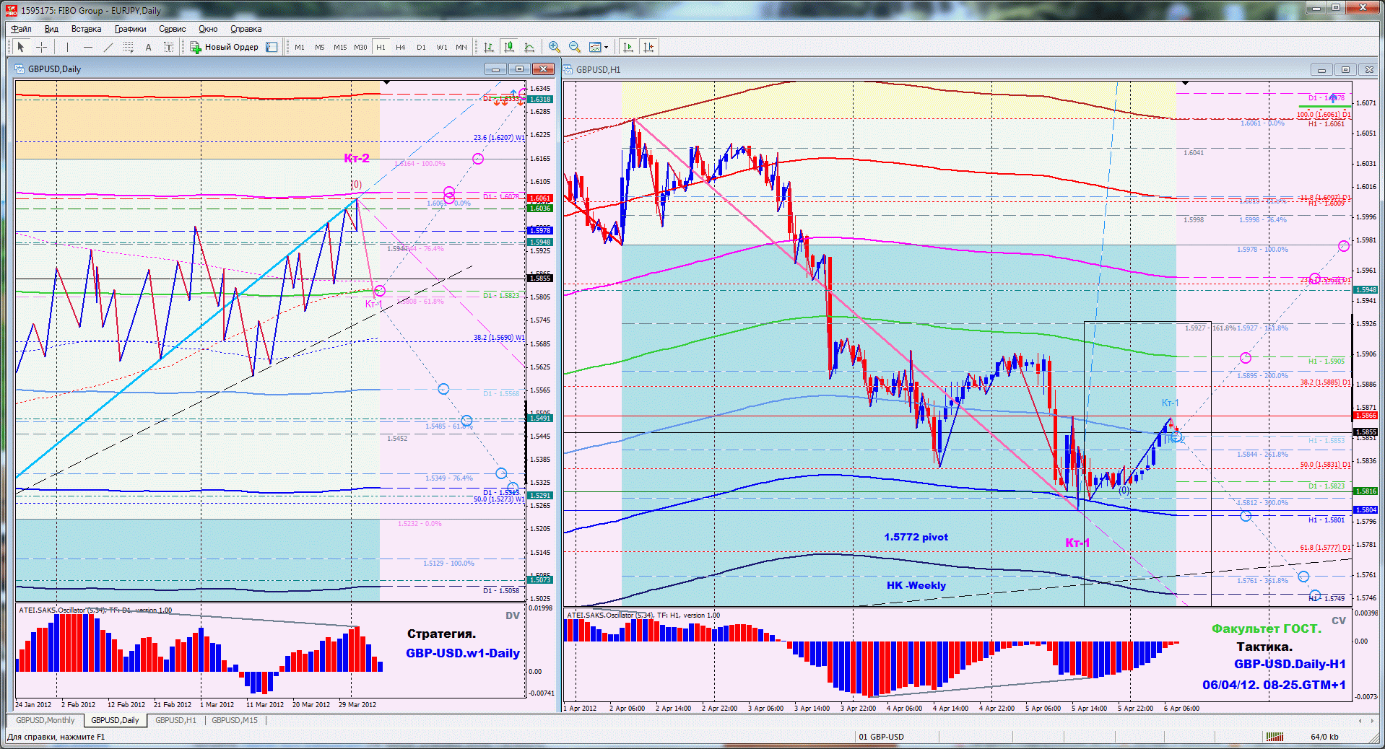Switch to GBPUSD,Monthly chart tab
The width and height of the screenshot is (1385, 749).
coord(45,720)
